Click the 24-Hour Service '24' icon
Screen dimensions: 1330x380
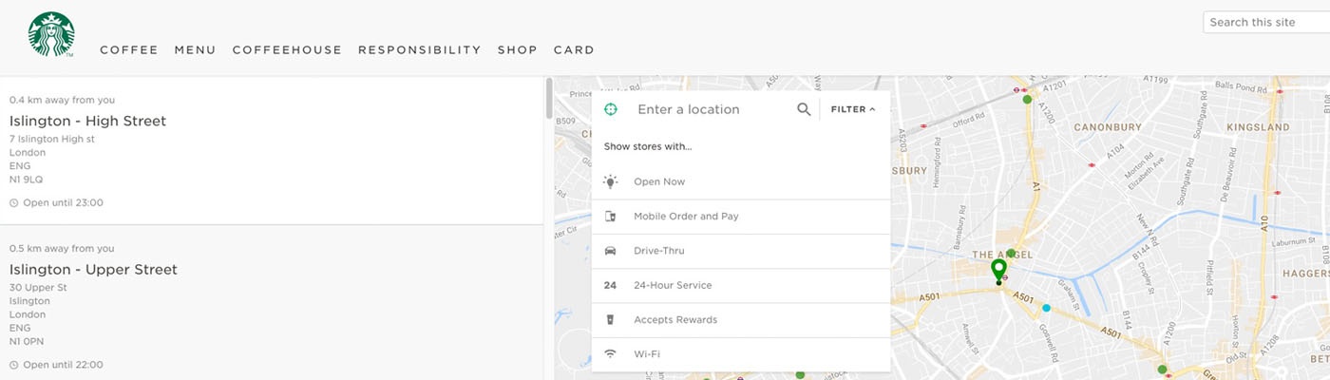pyautogui.click(x=611, y=285)
